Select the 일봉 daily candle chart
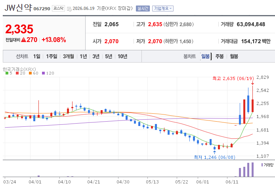 pyautogui.click(x=205, y=56)
